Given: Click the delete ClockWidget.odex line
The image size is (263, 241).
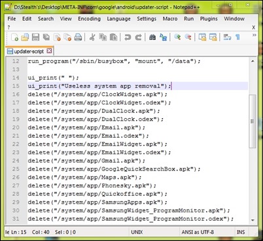Looking at the screenshot, I should coord(99,103).
